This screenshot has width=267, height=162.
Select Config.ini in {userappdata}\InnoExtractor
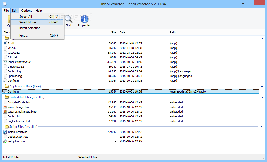tap(131, 91)
